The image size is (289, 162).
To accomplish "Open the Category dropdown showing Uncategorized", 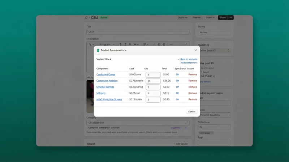I will point(138,123).
